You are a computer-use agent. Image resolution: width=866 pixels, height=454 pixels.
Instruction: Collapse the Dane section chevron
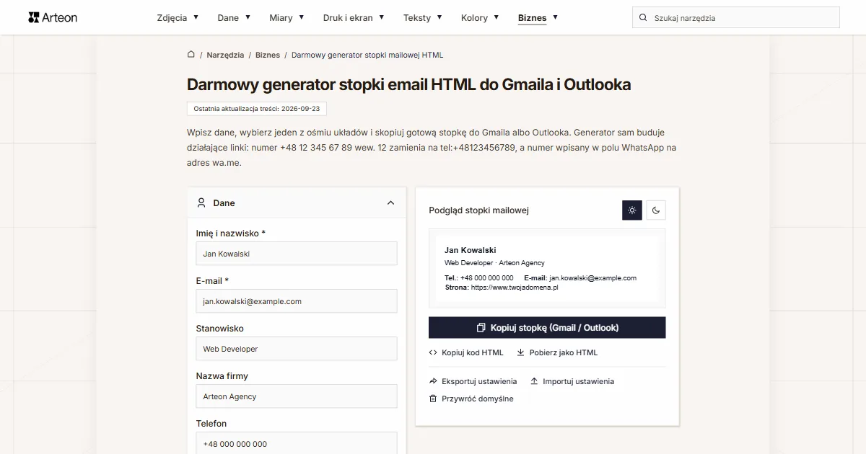[x=391, y=203]
